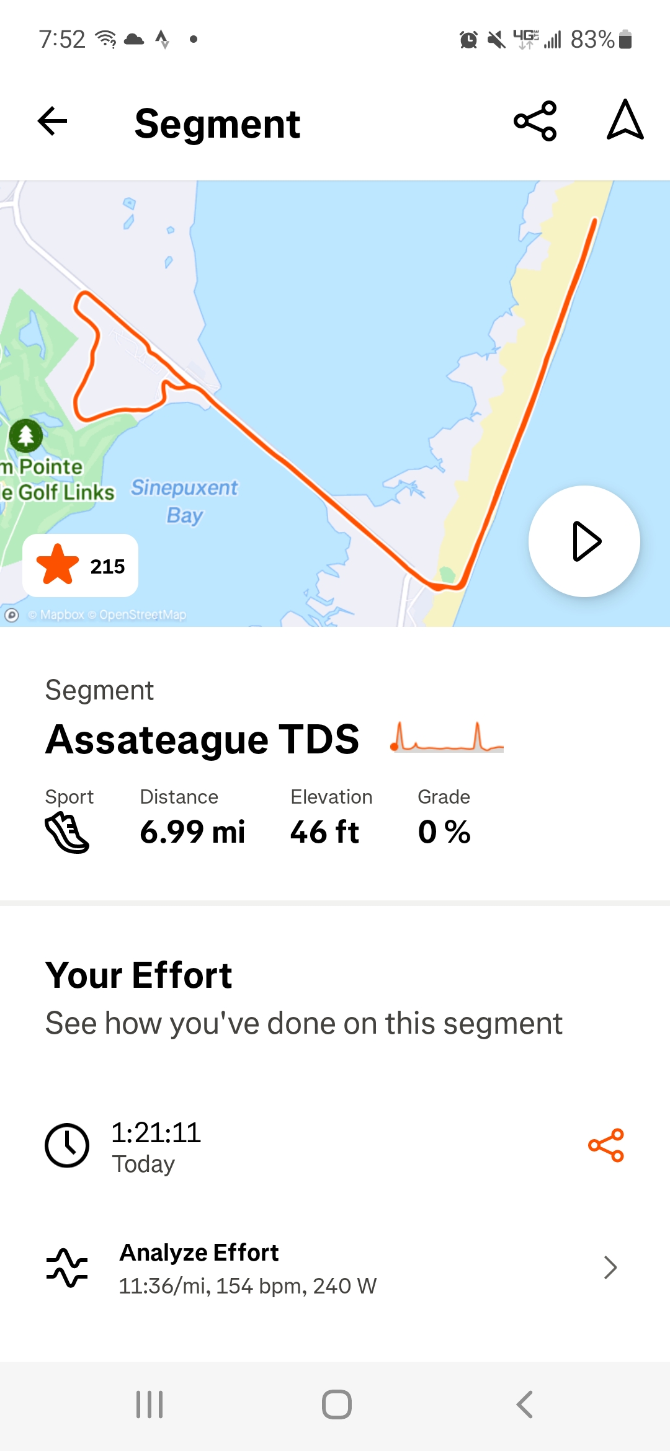Tap the back arrow in header
The width and height of the screenshot is (670, 1451).
point(53,121)
